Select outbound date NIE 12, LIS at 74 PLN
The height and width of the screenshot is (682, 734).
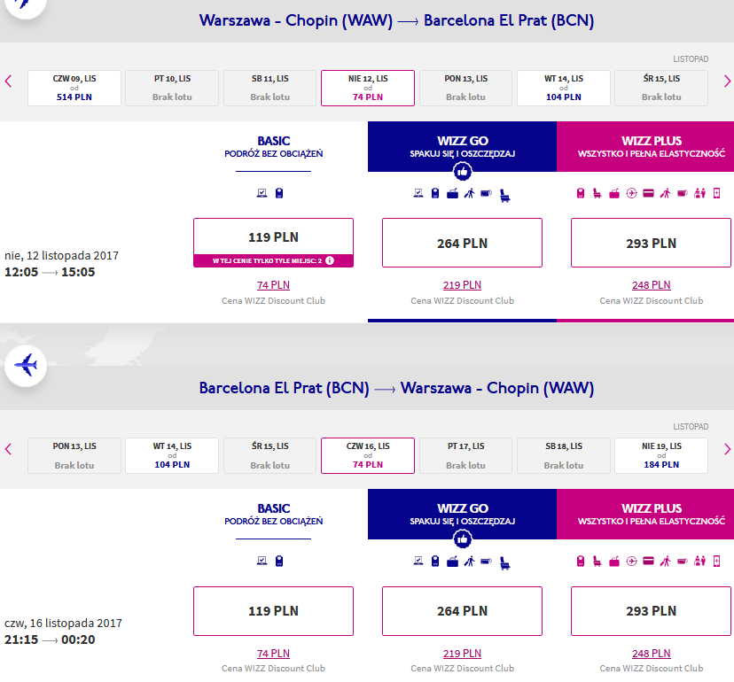click(368, 88)
